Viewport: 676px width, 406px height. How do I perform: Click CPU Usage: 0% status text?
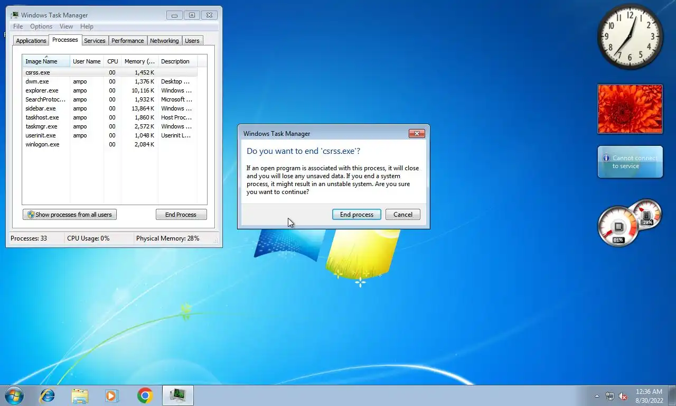pos(88,238)
